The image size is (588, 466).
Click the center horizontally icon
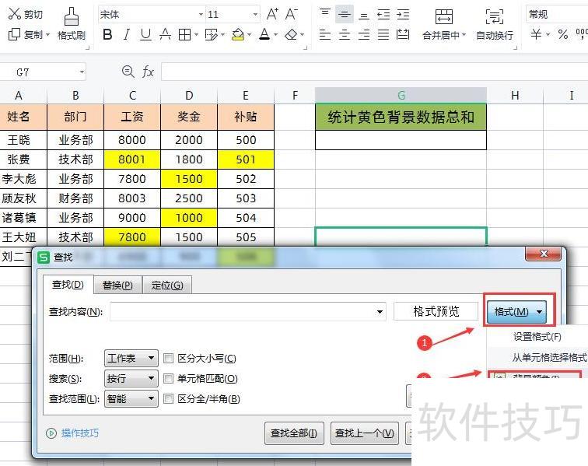[345, 34]
